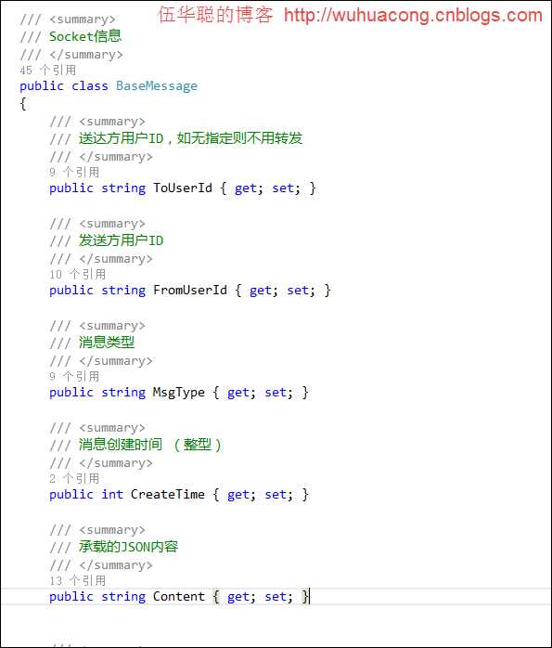This screenshot has height=648, width=552.
Task: Open the '9 个引用' references above MsgType
Action: coord(74,377)
